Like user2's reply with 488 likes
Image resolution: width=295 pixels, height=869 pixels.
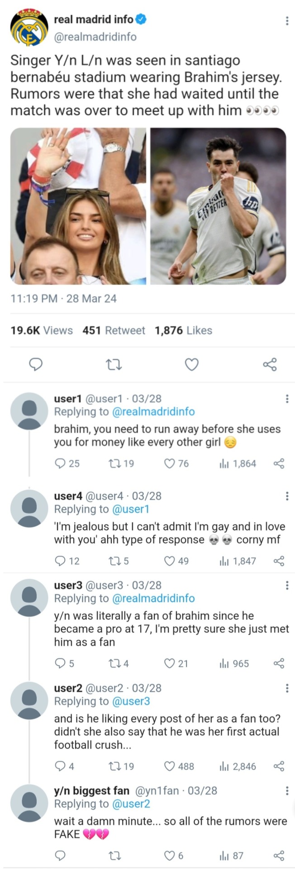pos(170,766)
